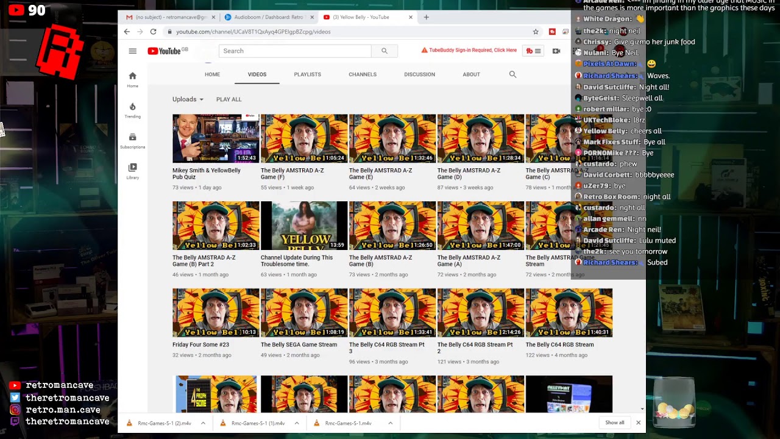Open The Belly C64 RGB Stream Pt 3 title
780x439 pixels.
(x=387, y=348)
